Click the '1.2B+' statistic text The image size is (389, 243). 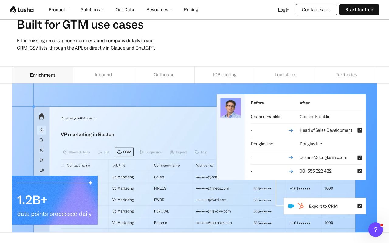coord(33,200)
